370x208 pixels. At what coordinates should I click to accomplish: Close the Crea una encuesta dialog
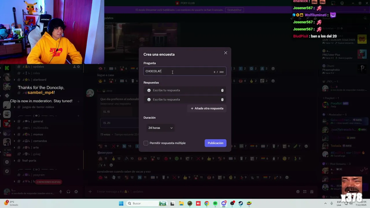point(226,53)
